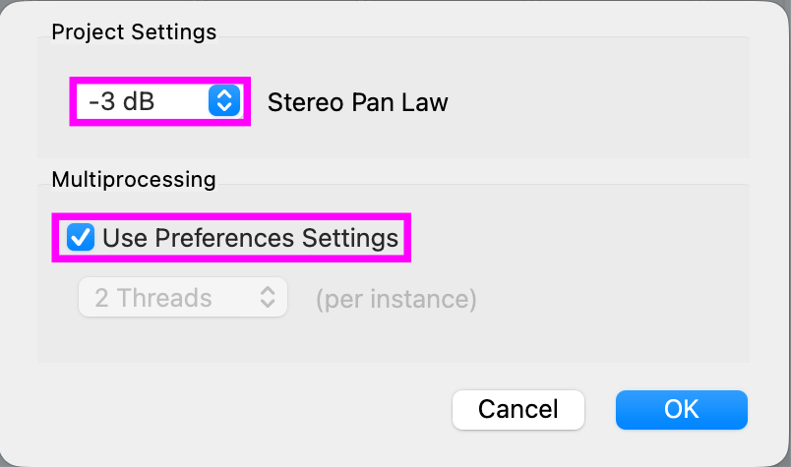Click the Stereo Pan Law label
The height and width of the screenshot is (467, 791).
[358, 100]
